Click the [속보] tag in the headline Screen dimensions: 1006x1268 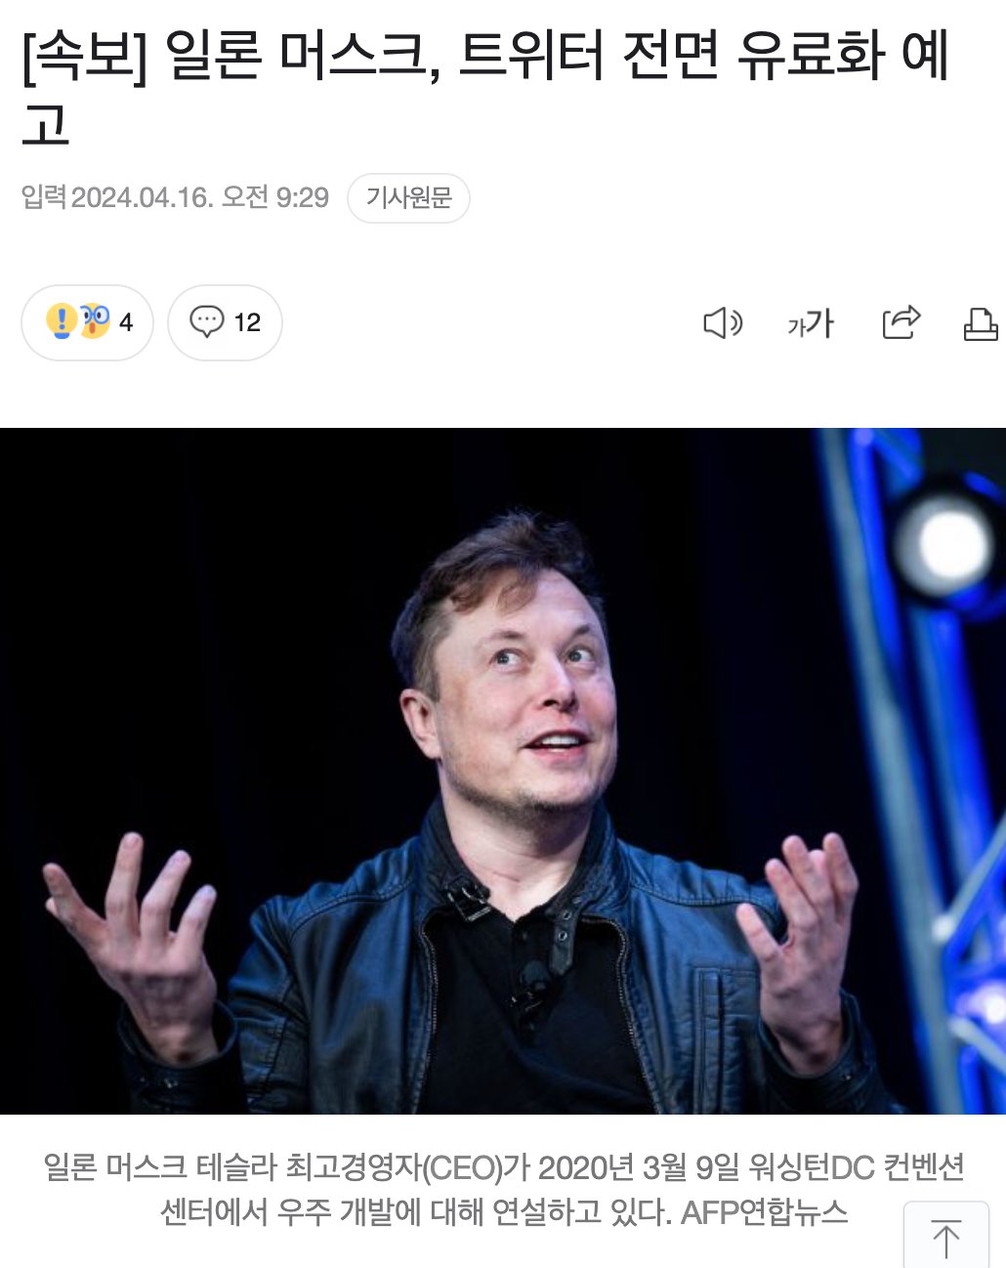[85, 55]
